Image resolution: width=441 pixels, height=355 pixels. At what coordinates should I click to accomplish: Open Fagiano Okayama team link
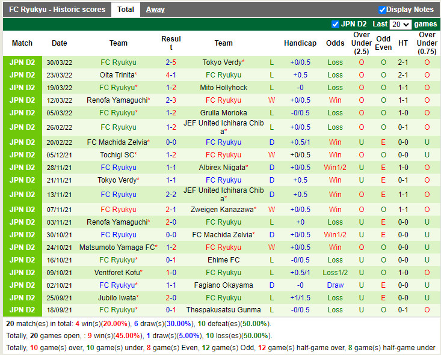coord(224,285)
